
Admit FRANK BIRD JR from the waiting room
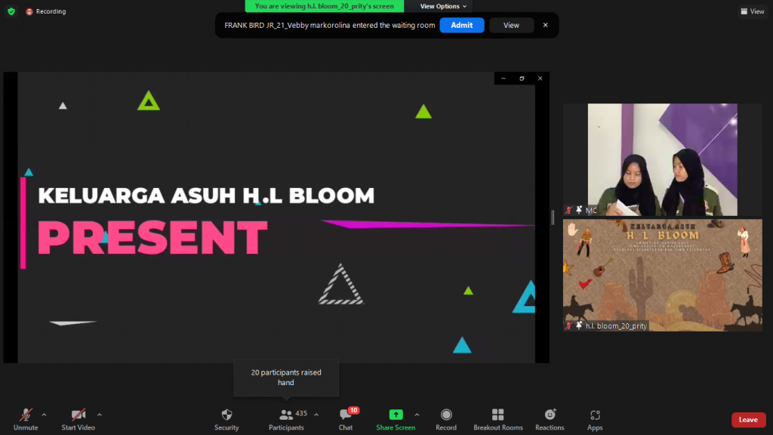coord(461,25)
